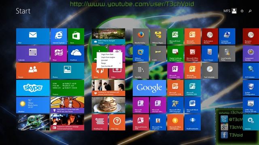Open the Local Security Policy tile
This screenshot has width=259, height=145.
pyautogui.click(x=227, y=54)
